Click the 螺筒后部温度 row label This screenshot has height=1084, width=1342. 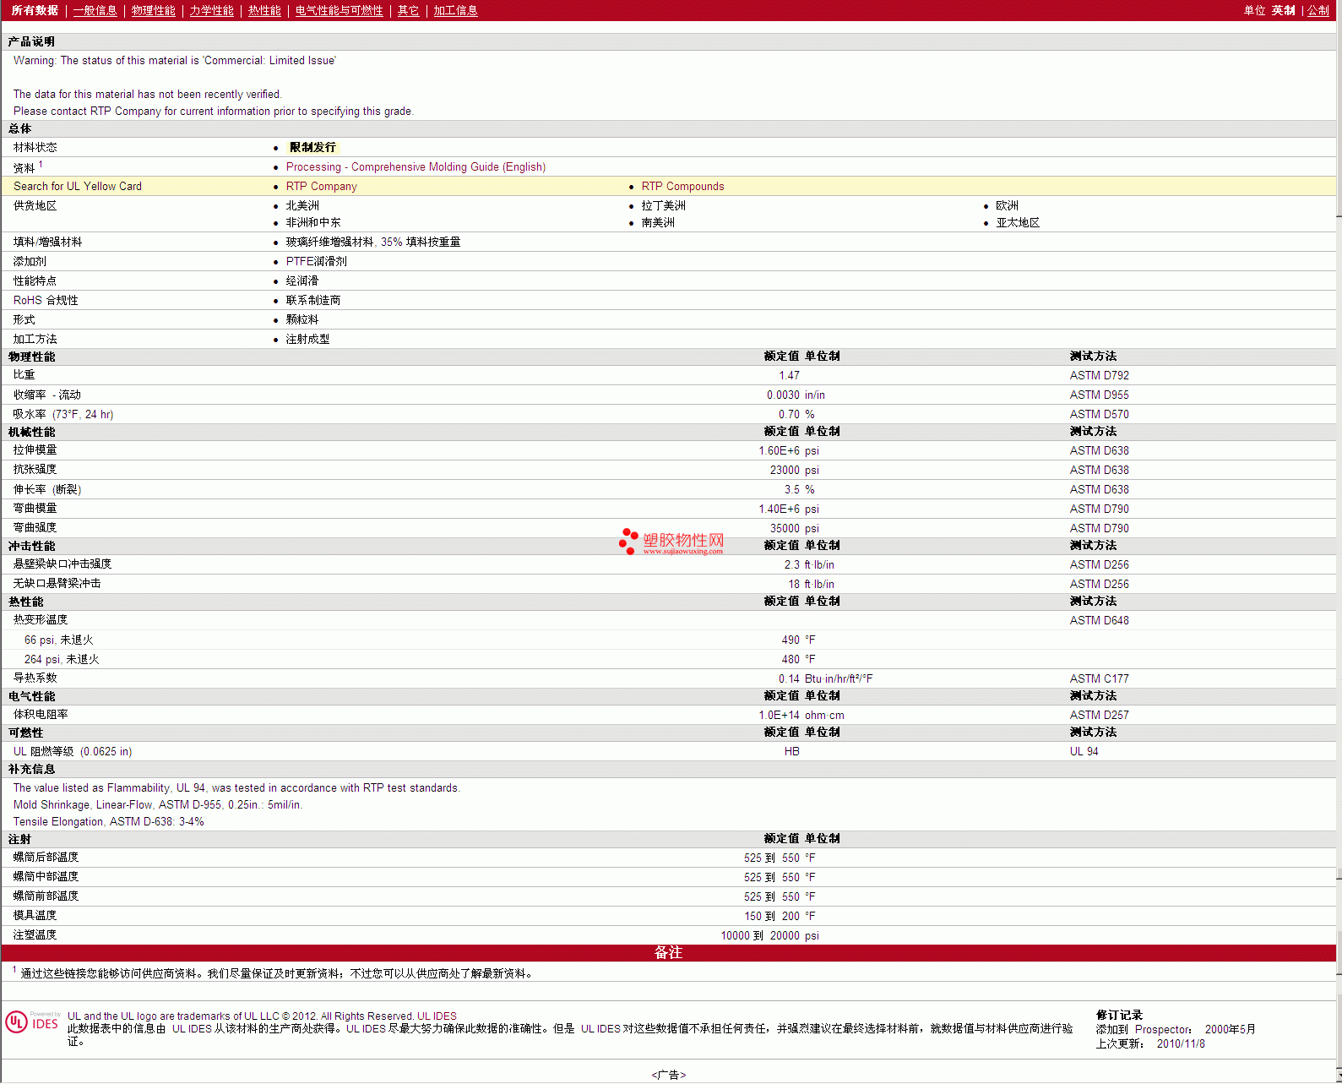point(46,858)
